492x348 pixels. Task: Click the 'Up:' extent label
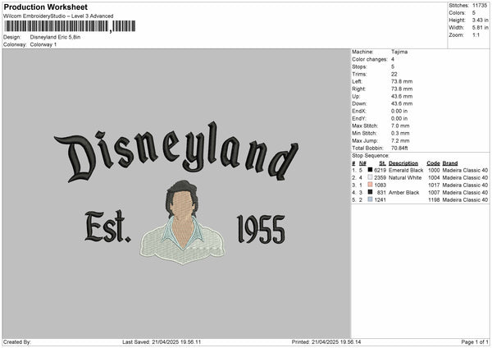356,96
